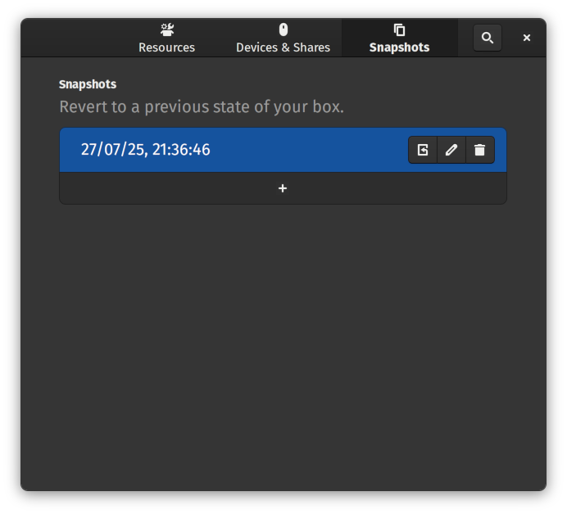
Task: Open the Devices & Shares tab label
Action: (x=283, y=47)
